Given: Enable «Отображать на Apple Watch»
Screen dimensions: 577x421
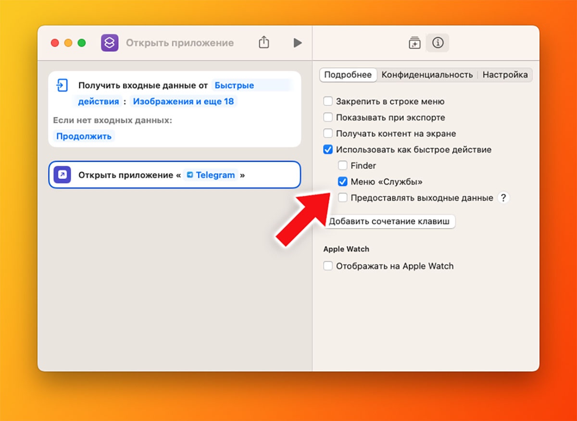Looking at the screenshot, I should tap(328, 265).
